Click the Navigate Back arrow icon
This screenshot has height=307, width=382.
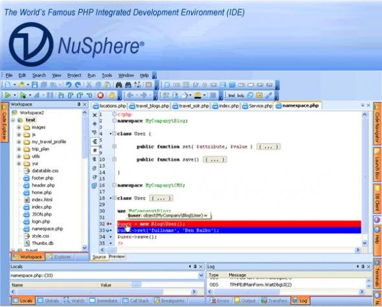click(x=130, y=95)
